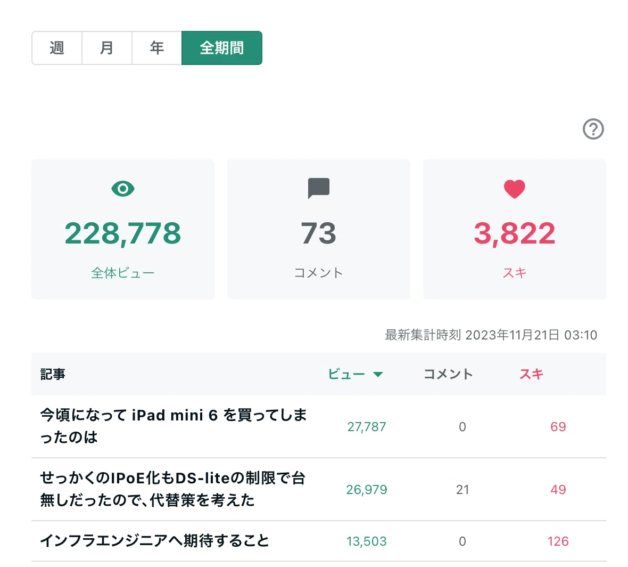Open article 今頃になって iPad mini 6 を買ってしまったのは
This screenshot has width=628, height=567.
point(173,426)
